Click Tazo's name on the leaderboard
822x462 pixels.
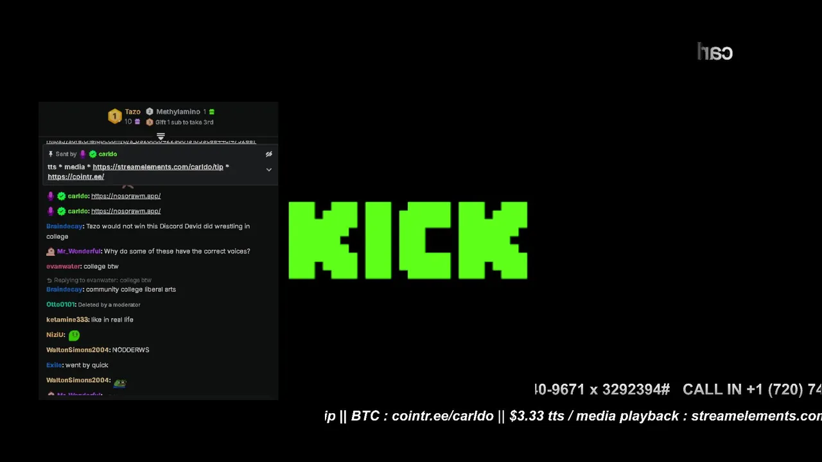pos(133,112)
